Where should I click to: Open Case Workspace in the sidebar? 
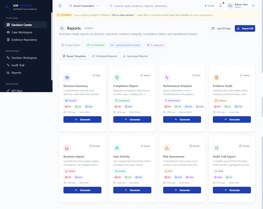click(x=26, y=32)
